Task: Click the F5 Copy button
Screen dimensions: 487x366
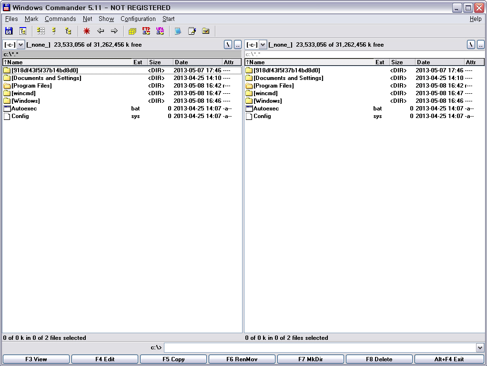Action: tap(173, 359)
